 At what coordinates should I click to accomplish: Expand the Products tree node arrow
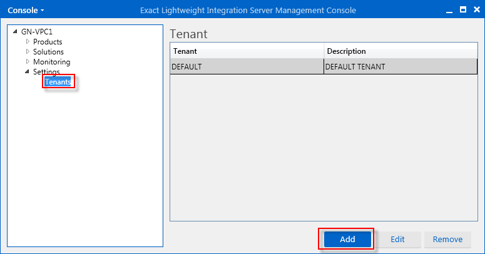[x=28, y=41]
